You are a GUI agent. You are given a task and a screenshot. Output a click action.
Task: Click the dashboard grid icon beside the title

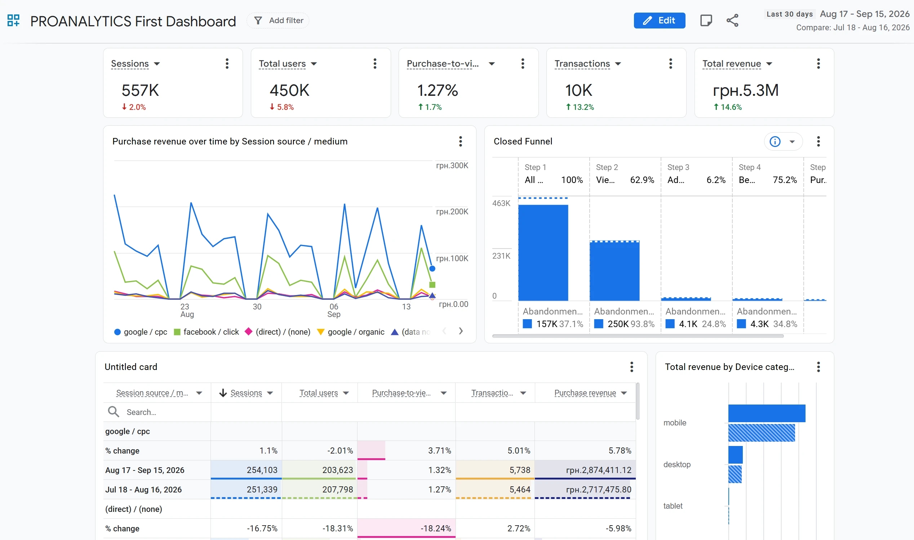pyautogui.click(x=13, y=21)
